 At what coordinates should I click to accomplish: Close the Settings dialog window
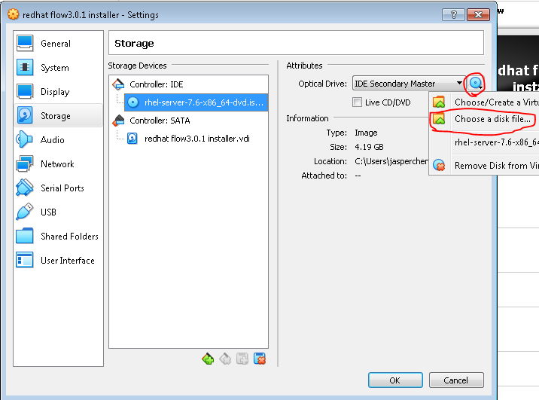(x=478, y=14)
